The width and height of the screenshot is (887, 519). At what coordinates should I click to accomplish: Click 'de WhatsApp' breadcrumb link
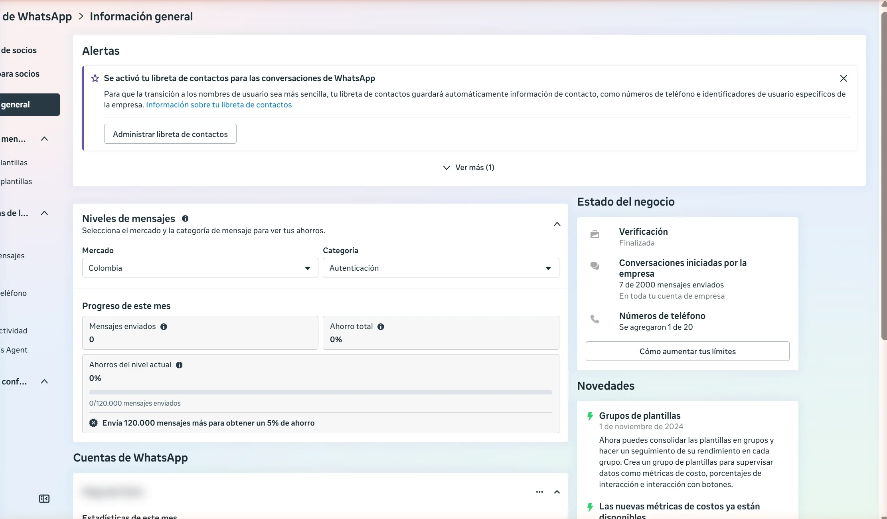(x=37, y=16)
